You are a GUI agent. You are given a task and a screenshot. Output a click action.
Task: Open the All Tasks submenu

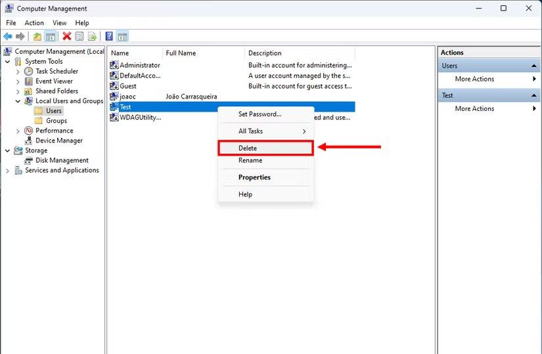[x=266, y=131]
